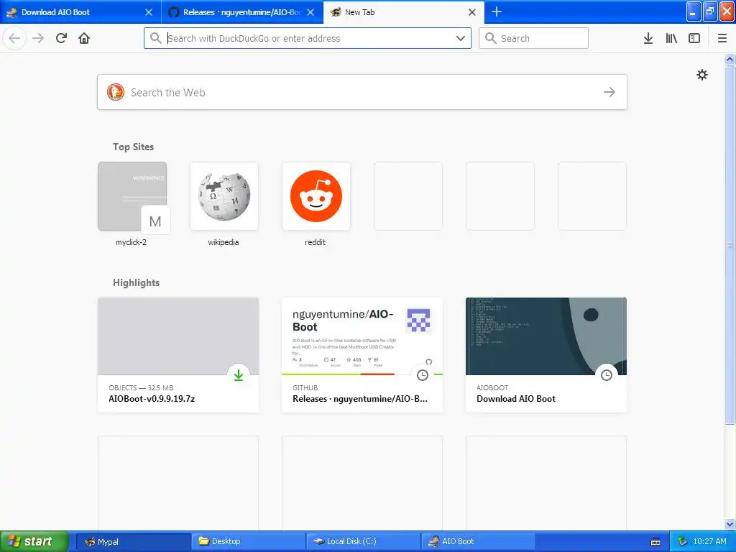The image size is (736, 552).
Task: Open AIOBoot-v0.9.9.19.7z highlight card
Action: (x=178, y=355)
